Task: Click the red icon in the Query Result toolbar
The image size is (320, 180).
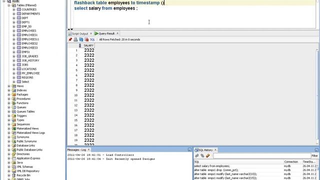Action: [x=86, y=39]
